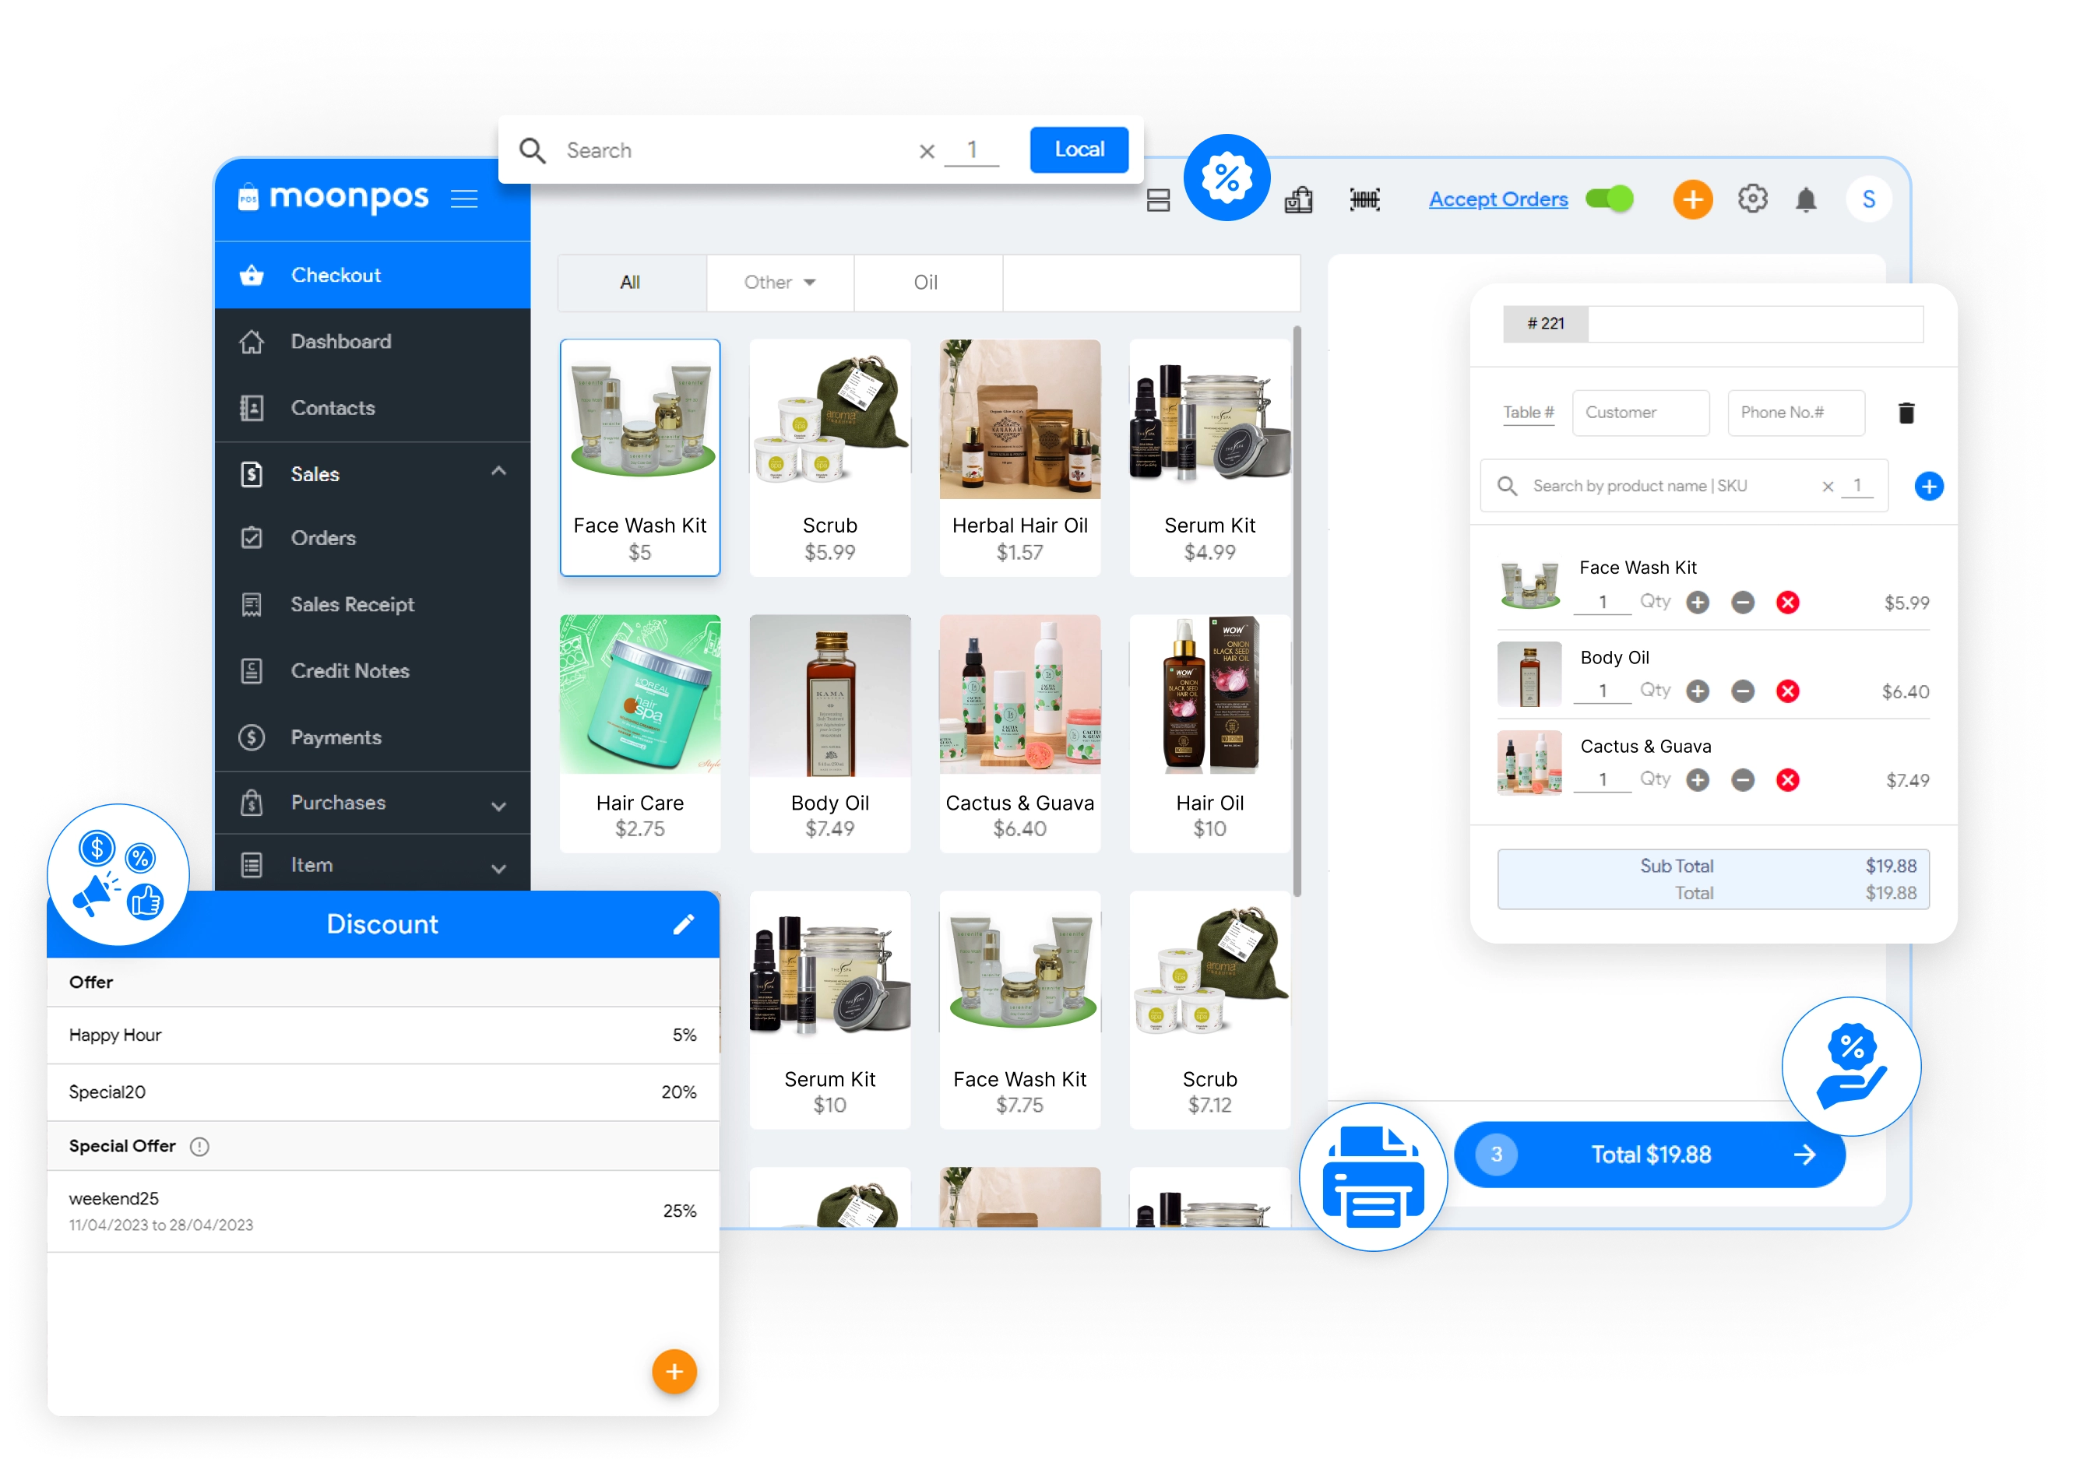The width and height of the screenshot is (2080, 1466).
Task: Open the Other category dropdown
Action: tap(779, 283)
